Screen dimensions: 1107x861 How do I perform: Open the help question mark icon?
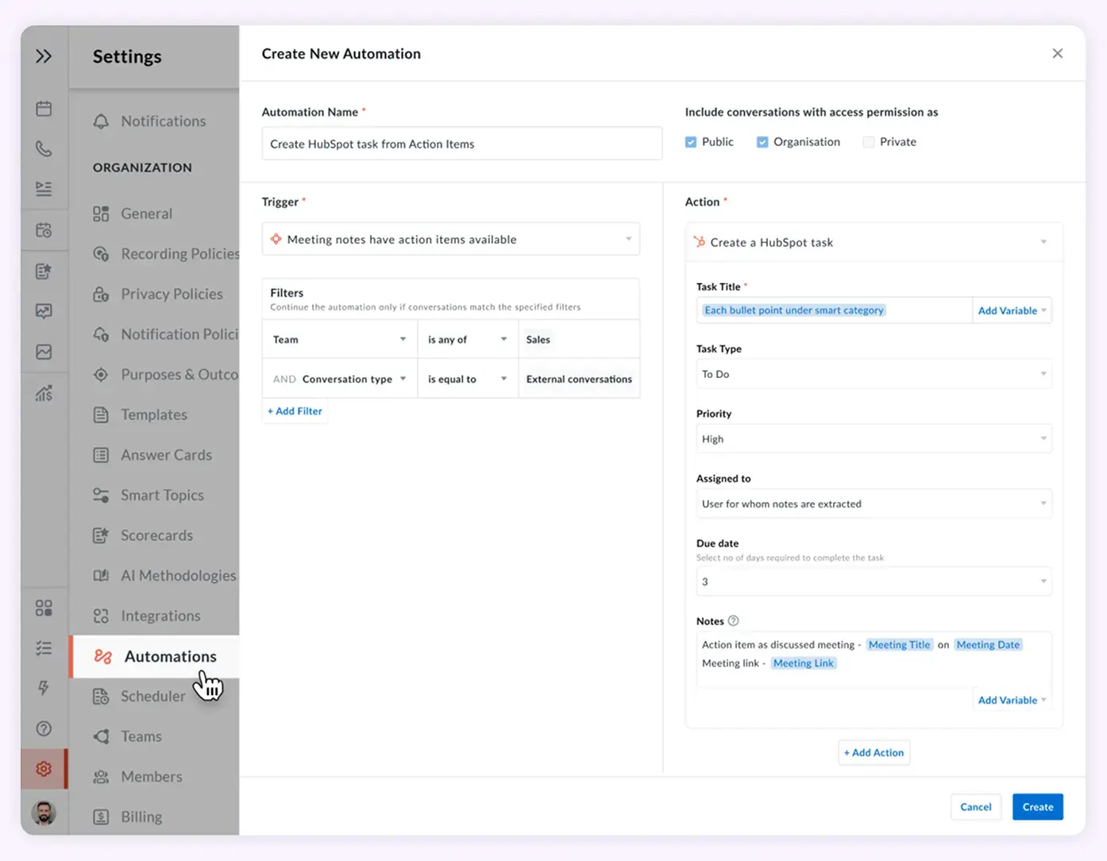click(44, 728)
